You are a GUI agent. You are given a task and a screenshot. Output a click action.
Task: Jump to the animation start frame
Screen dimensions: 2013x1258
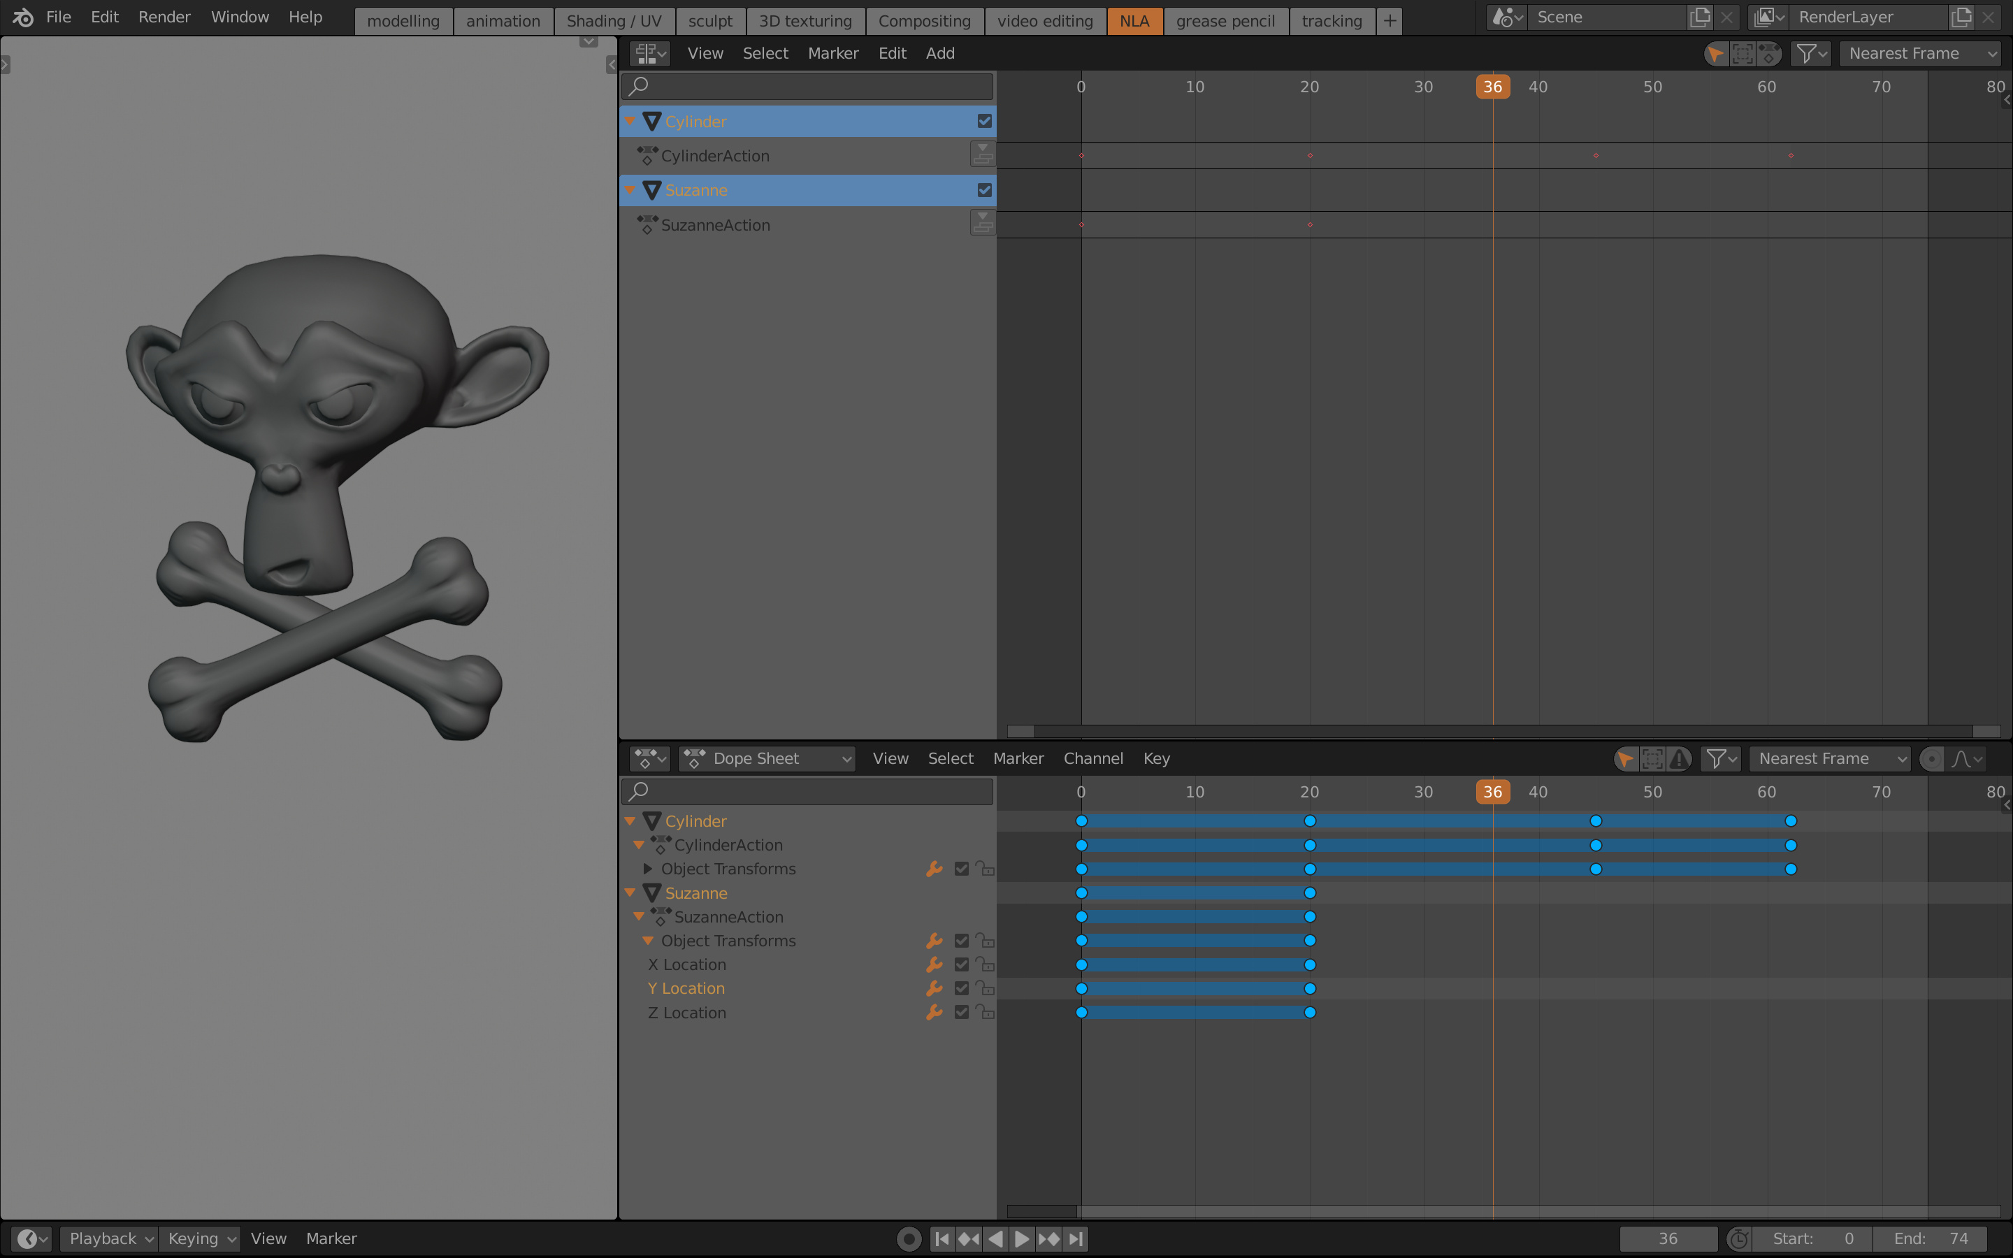941,1238
